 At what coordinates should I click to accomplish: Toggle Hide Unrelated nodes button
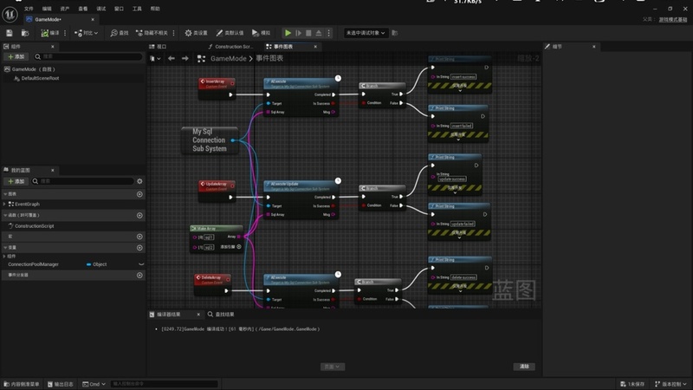click(x=152, y=33)
